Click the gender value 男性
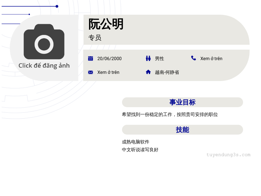261x196 pixels. pyautogui.click(x=160, y=58)
